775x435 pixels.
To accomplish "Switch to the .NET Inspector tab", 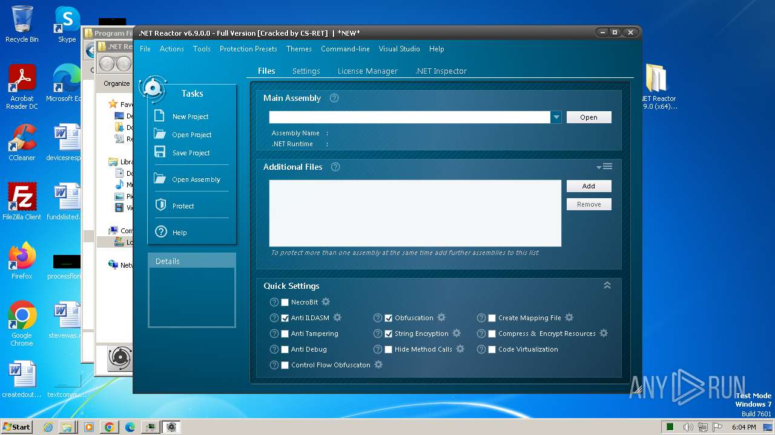I will pos(441,71).
